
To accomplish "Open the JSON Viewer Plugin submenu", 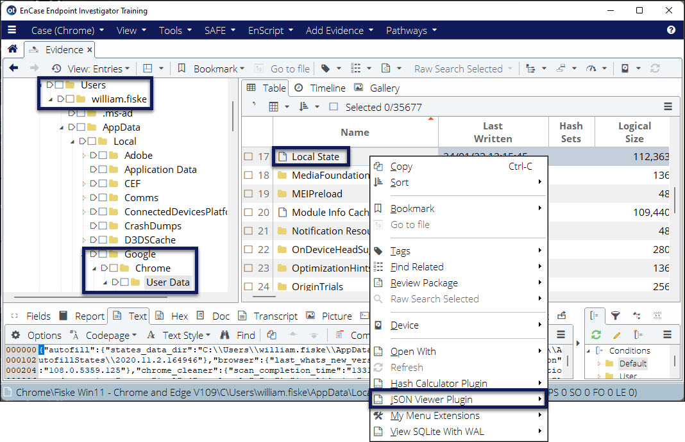I will 458,399.
